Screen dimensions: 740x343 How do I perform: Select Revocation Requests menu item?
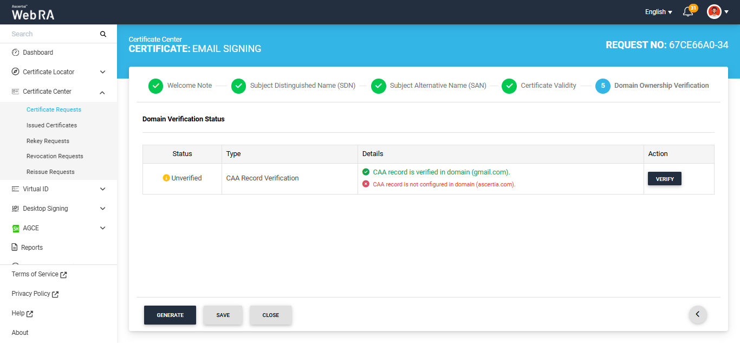point(55,156)
